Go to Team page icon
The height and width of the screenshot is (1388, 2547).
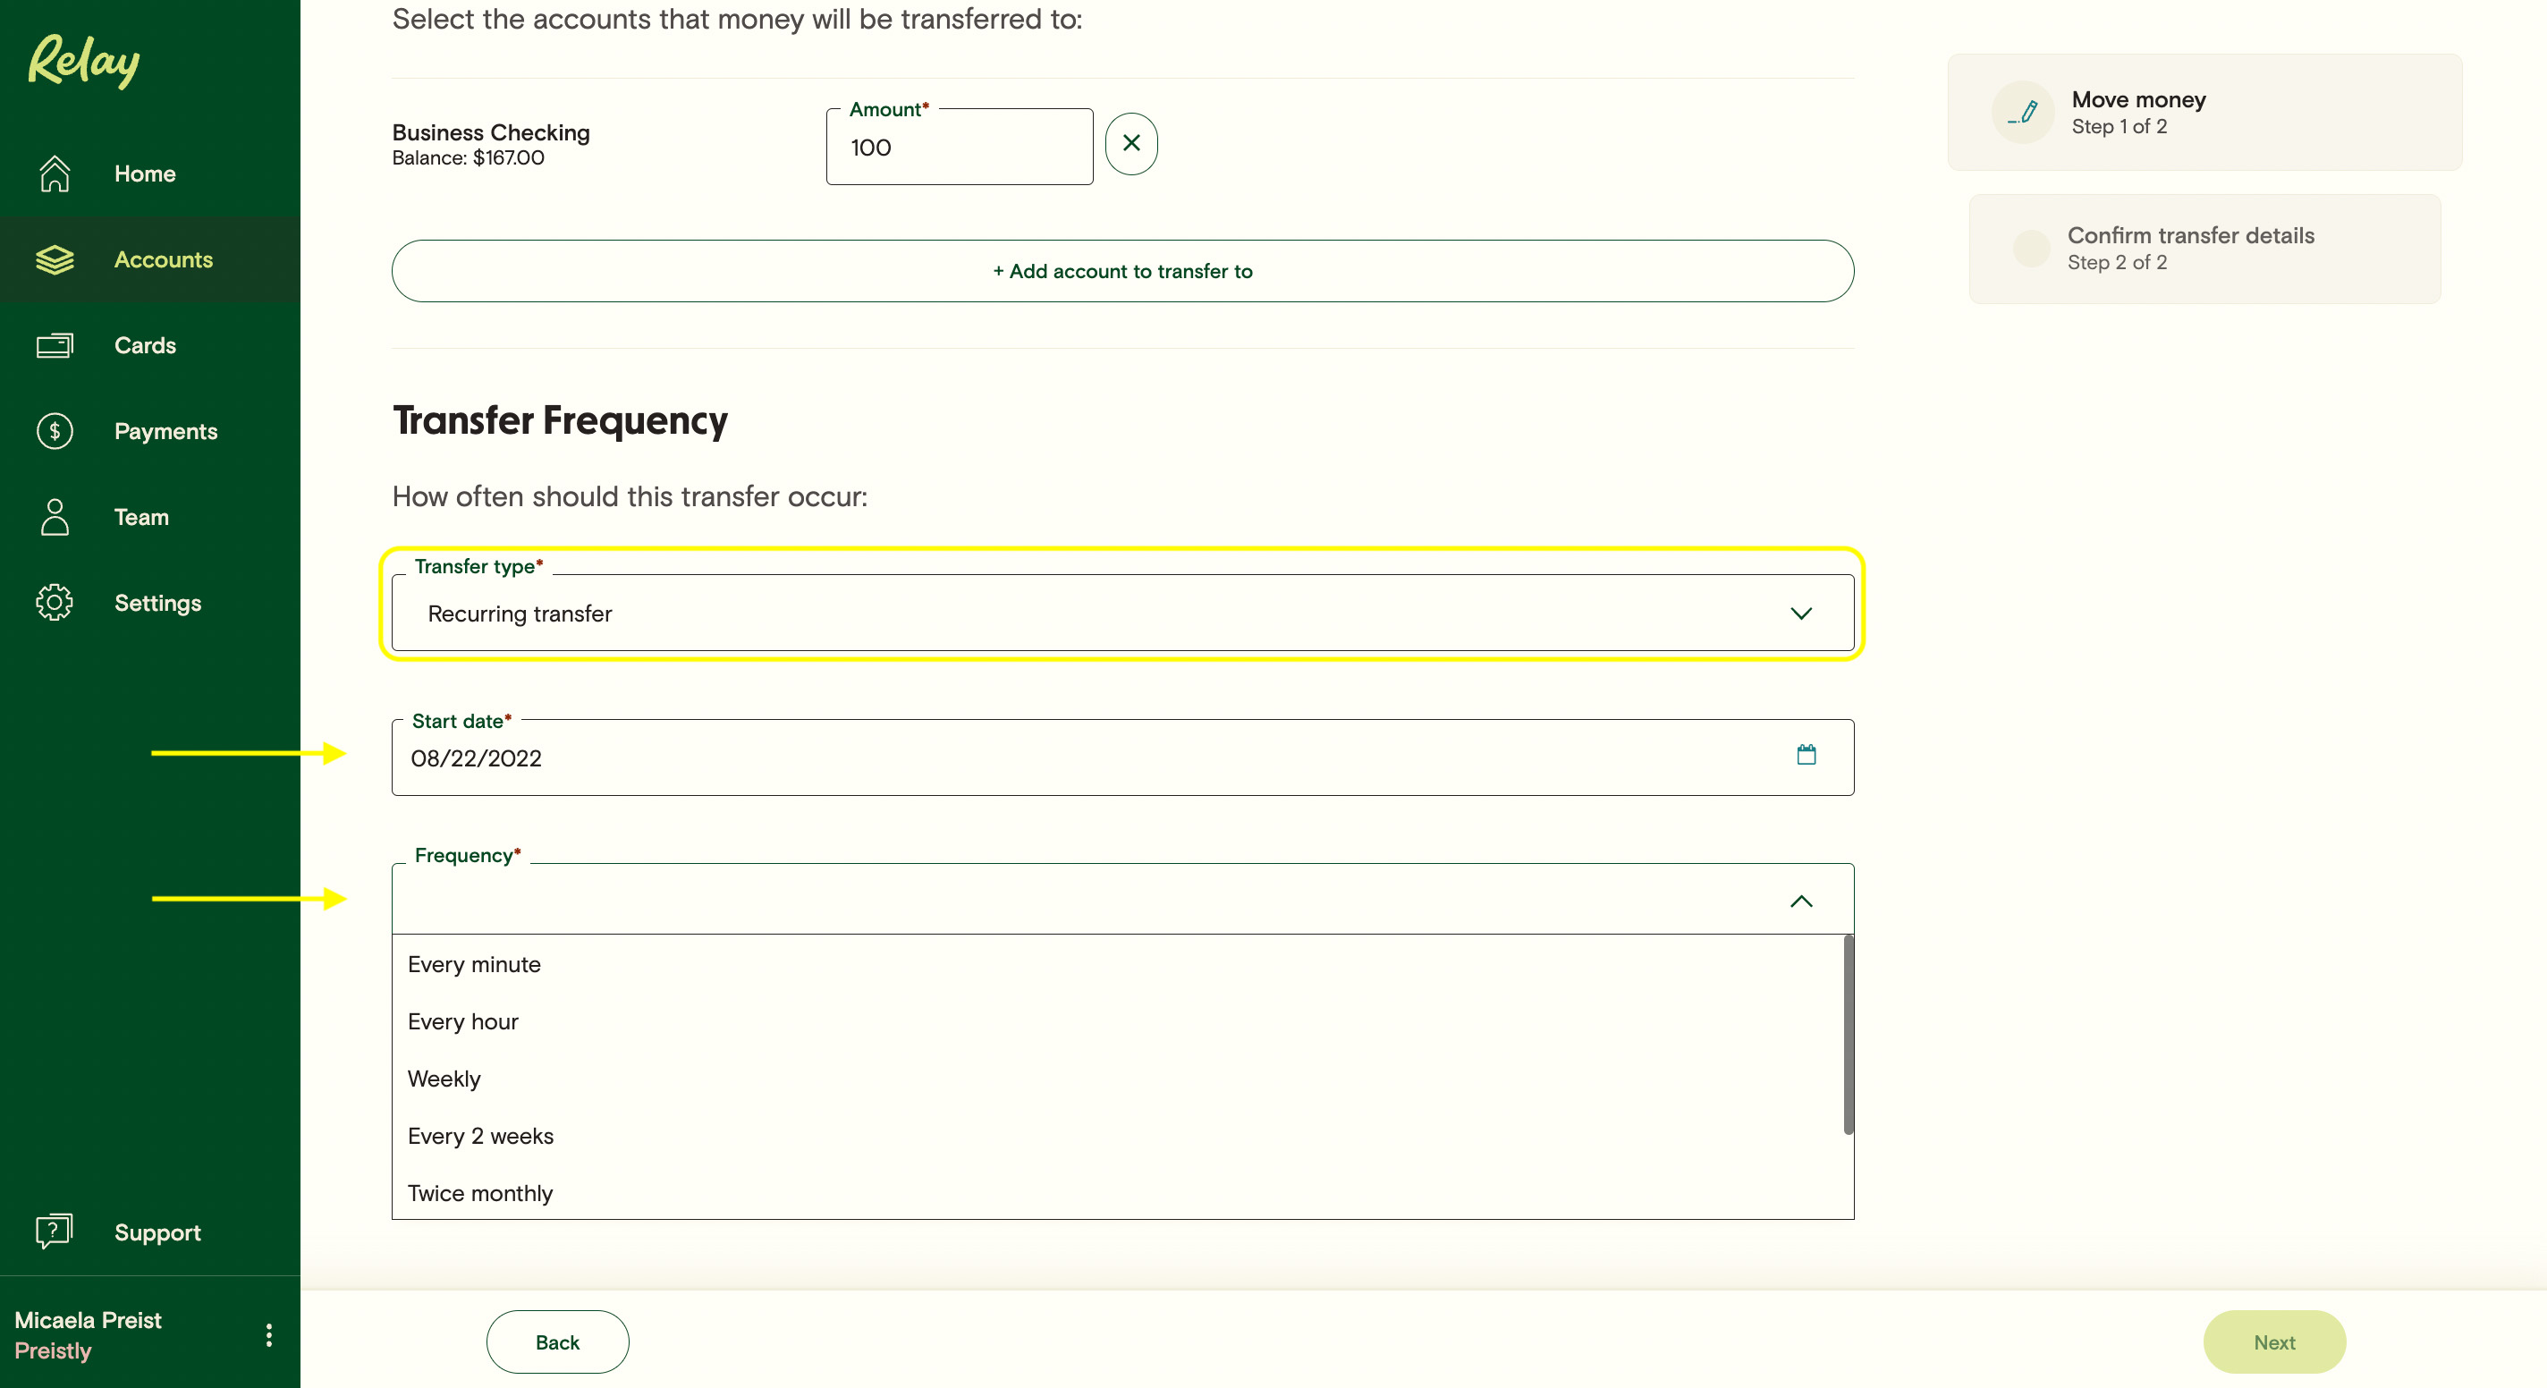click(x=55, y=517)
